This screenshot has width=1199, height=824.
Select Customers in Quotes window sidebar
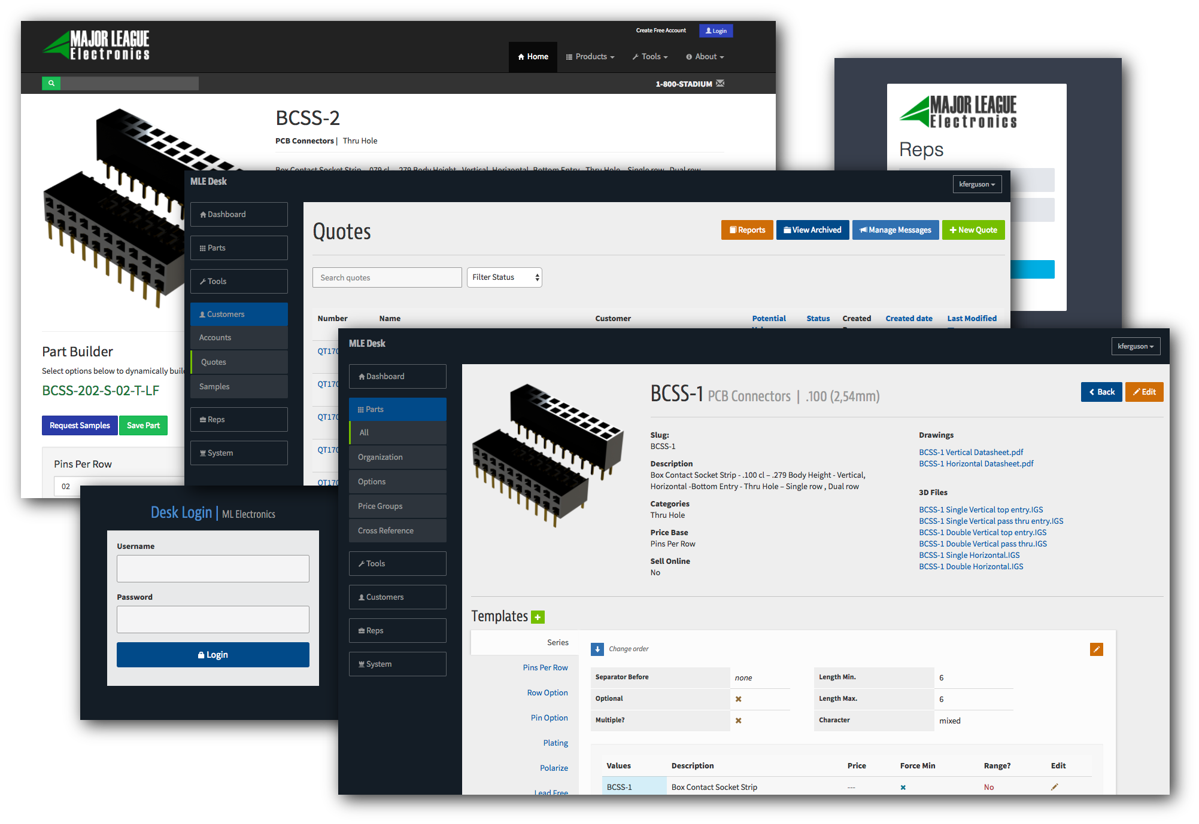pyautogui.click(x=239, y=314)
